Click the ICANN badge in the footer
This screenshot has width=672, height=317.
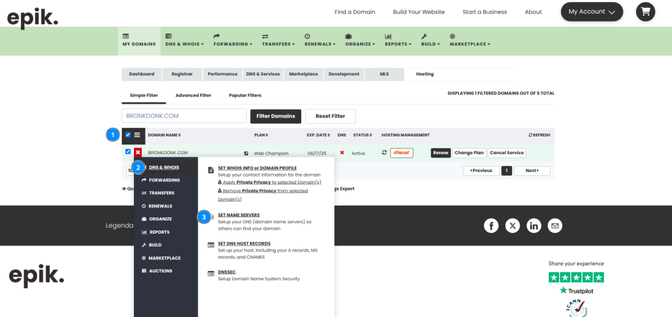[576, 308]
